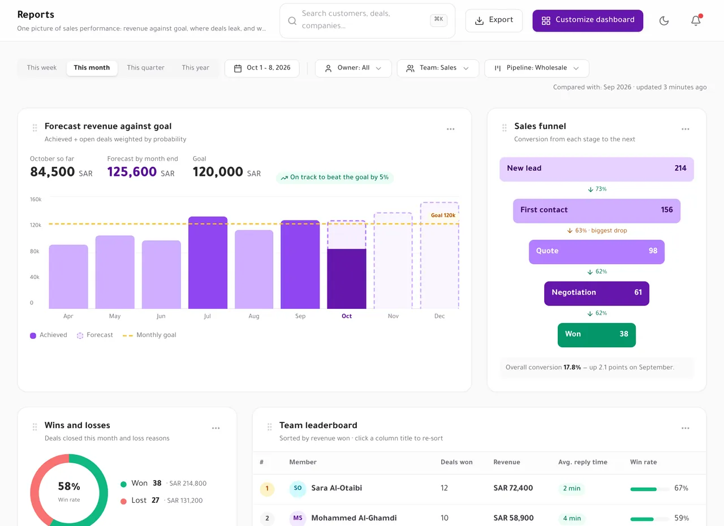Select the New lead funnel stage

[597, 169]
